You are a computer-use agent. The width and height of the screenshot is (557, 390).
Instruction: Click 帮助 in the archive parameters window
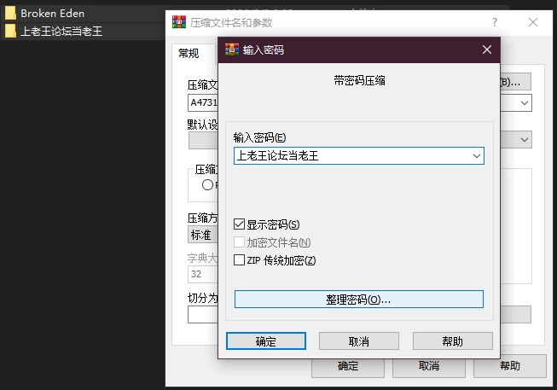[510, 366]
